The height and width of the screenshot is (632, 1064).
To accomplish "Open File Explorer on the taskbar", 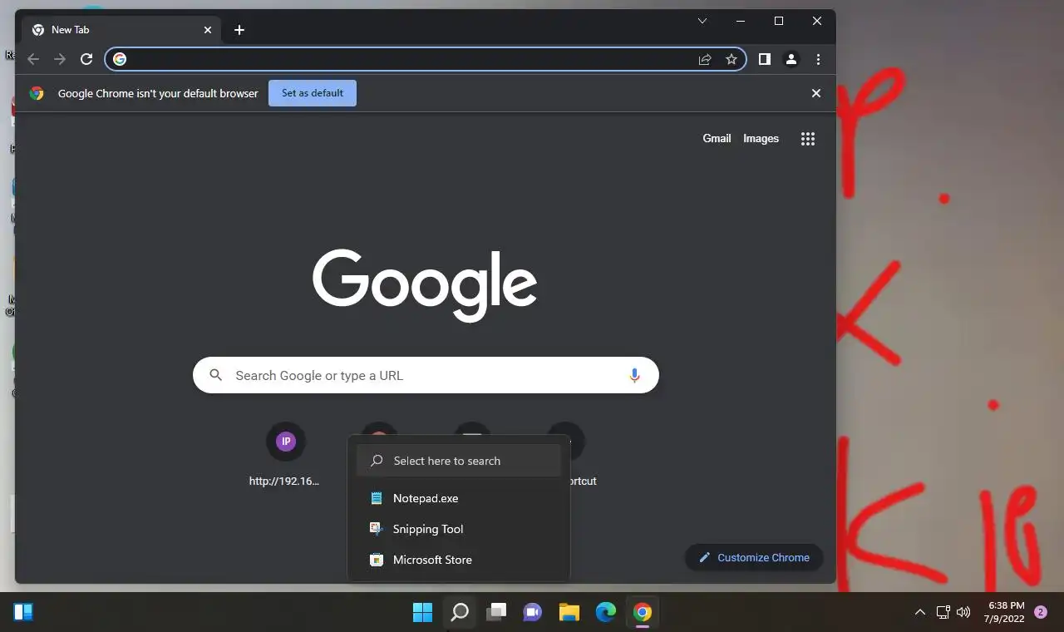I will click(x=569, y=613).
